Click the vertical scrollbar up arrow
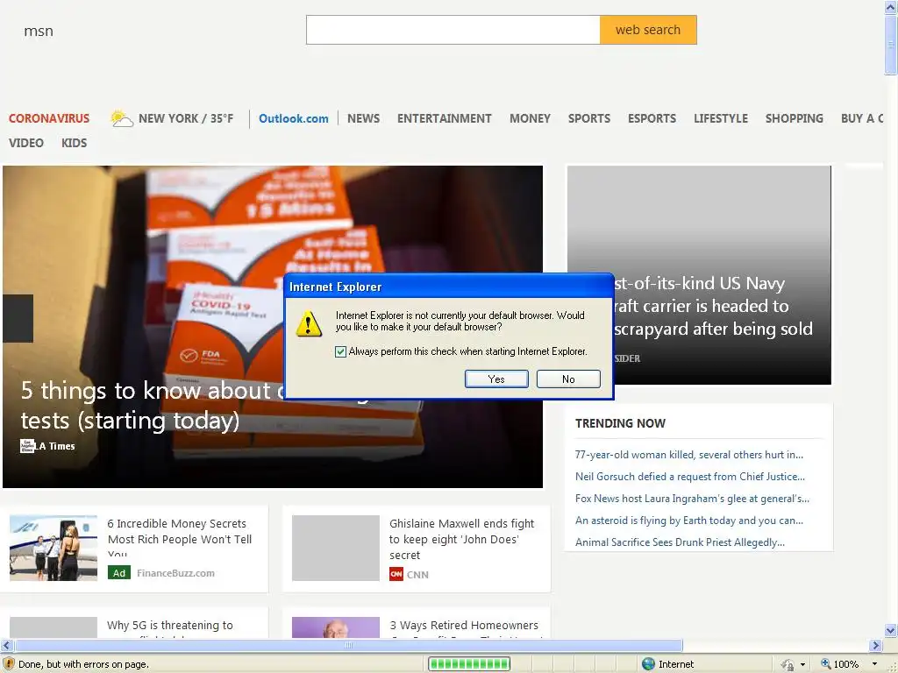 pos(891,7)
